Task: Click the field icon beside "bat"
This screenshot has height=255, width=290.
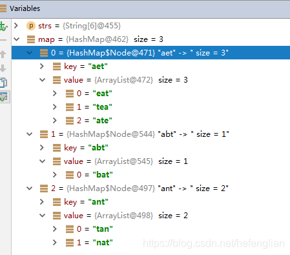Action: (70, 175)
